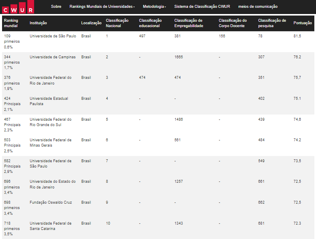Click employability rank 1343 cell
This screenshot has height=239, width=316.
[179, 223]
